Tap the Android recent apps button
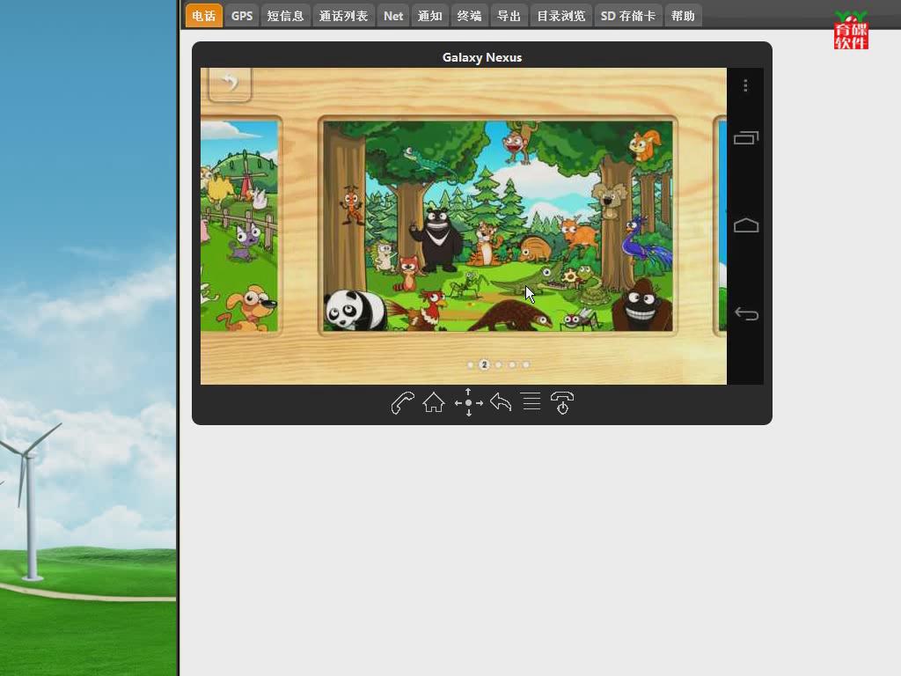Image resolution: width=901 pixels, height=676 pixels. tap(746, 138)
